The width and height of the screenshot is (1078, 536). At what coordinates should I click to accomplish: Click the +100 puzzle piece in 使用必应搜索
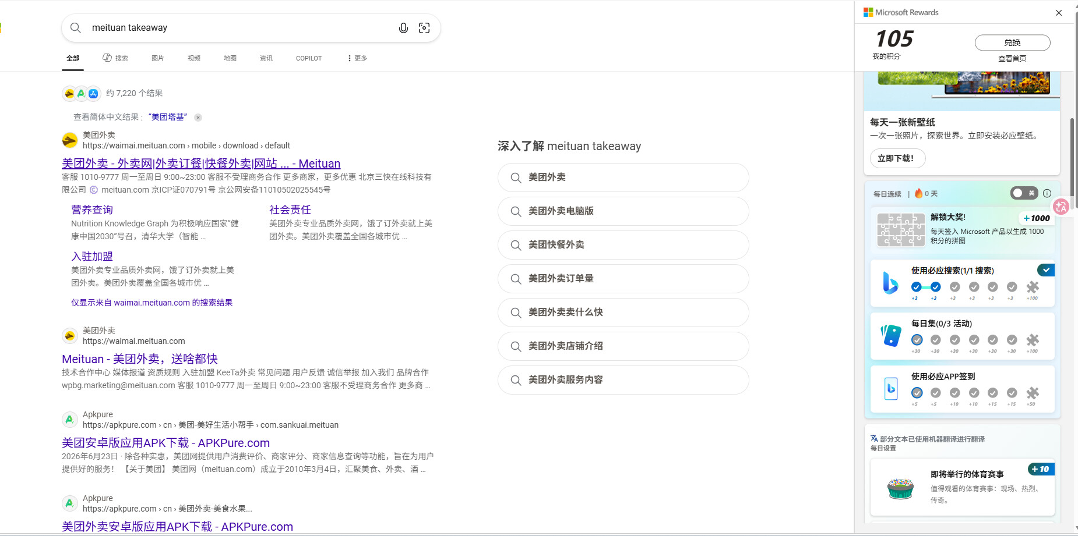point(1033,287)
